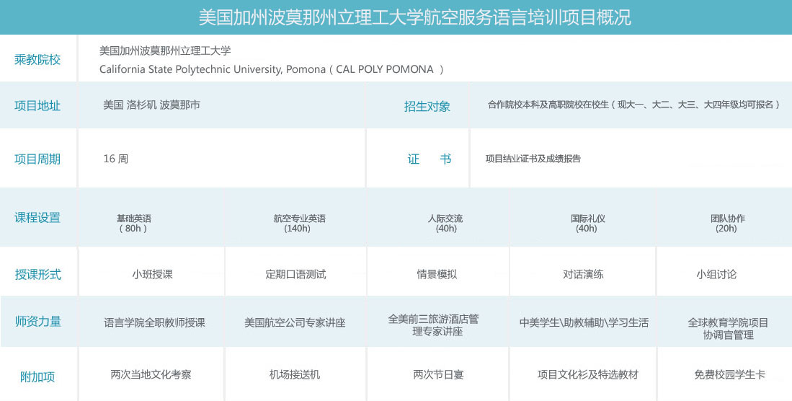Viewport: 792px width, 401px height.
Task: Click the cell 全美前三旅游酒店管理专家讲座
Action: 433,325
